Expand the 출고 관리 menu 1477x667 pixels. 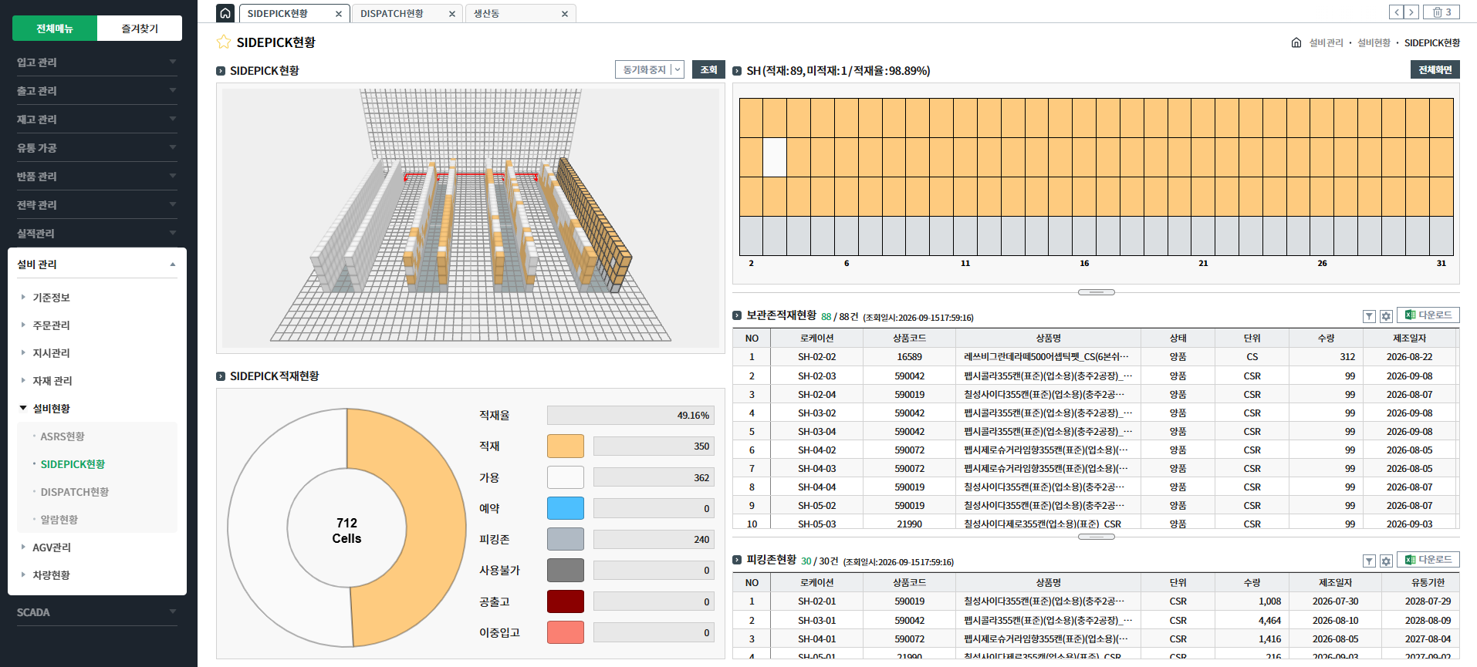click(x=97, y=90)
